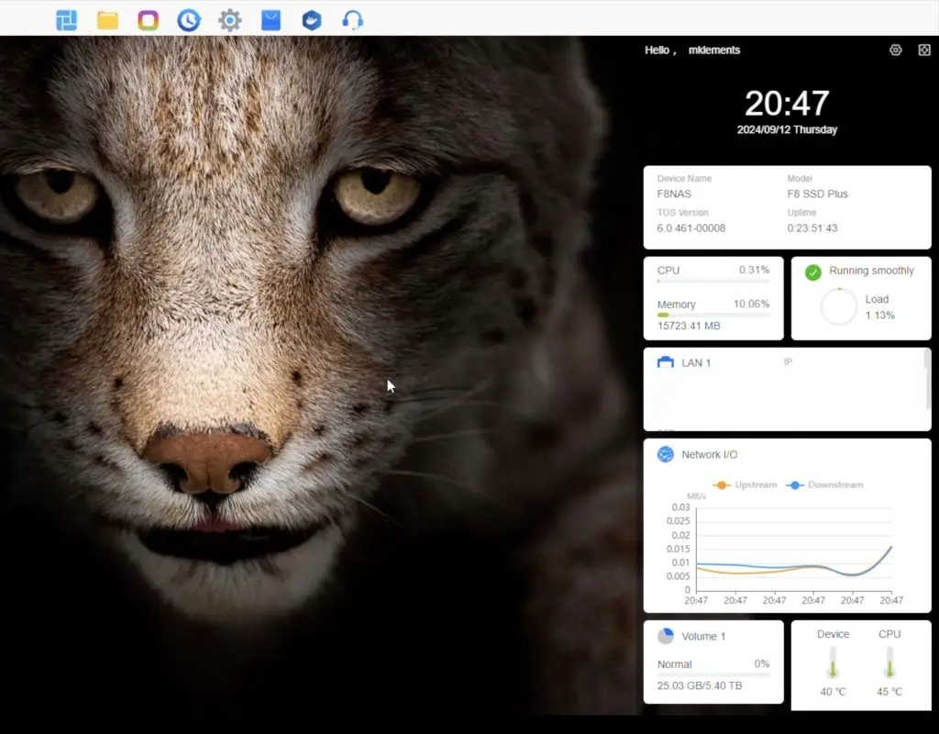Open Control Panel gear icon

pyautogui.click(x=230, y=20)
